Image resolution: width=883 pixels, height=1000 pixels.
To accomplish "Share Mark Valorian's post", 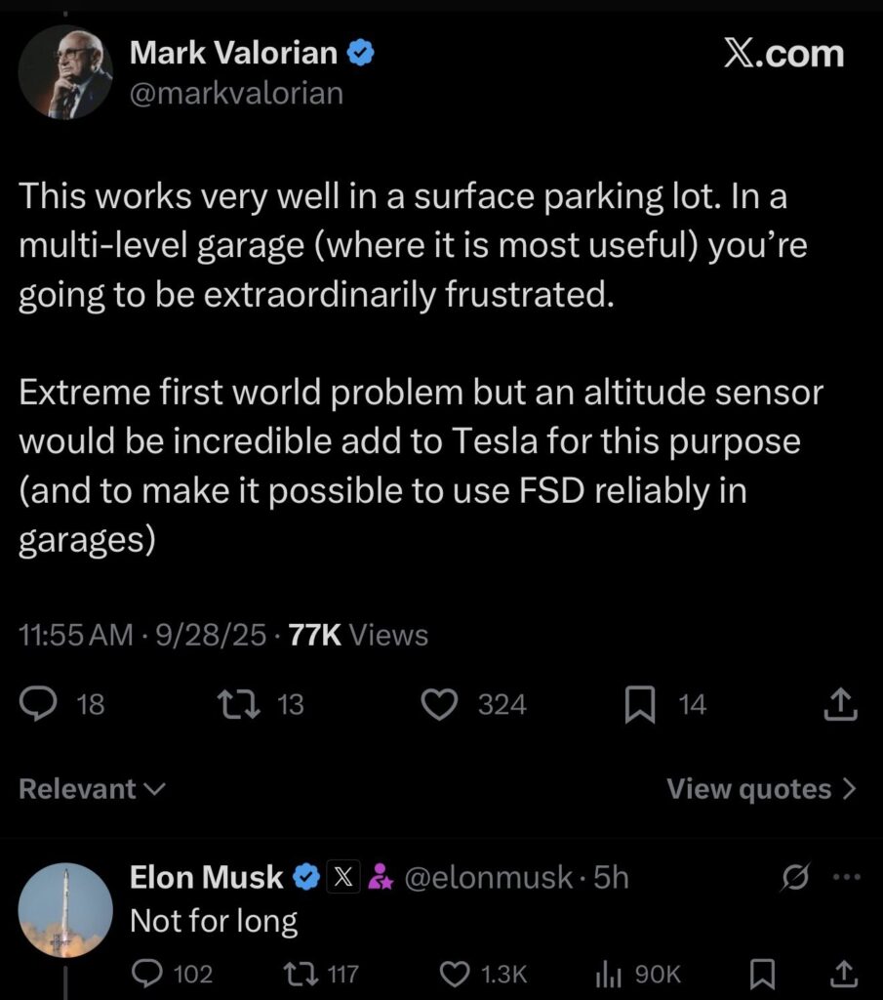I will pyautogui.click(x=841, y=704).
